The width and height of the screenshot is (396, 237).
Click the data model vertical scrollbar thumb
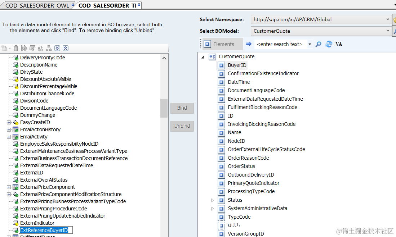(x=164, y=108)
